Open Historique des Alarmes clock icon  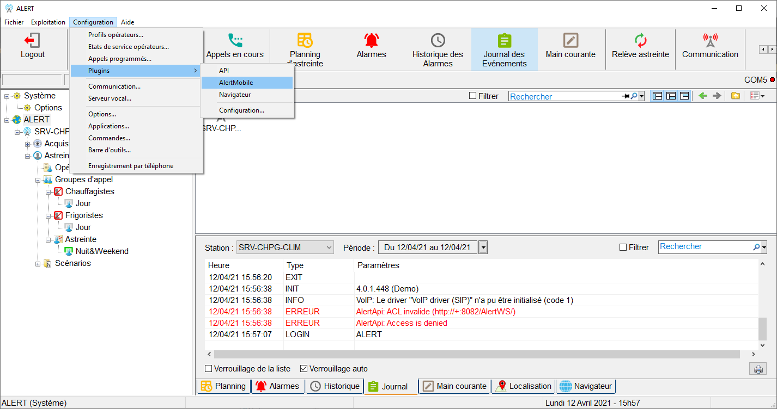438,41
